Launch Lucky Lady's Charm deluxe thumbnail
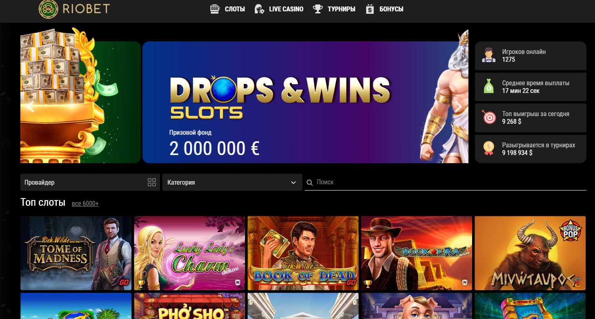 pos(190,253)
